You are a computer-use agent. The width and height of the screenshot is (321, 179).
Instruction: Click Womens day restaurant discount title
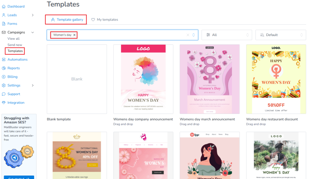click(272, 119)
